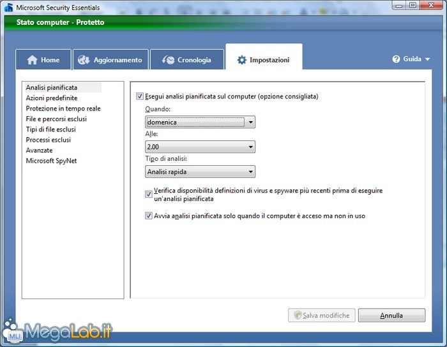Click the Salva modifiche button

[322, 315]
